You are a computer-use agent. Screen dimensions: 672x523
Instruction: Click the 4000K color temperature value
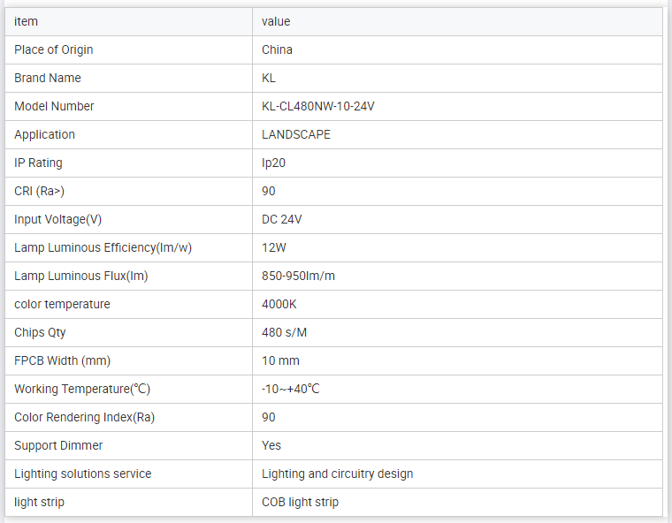click(279, 304)
